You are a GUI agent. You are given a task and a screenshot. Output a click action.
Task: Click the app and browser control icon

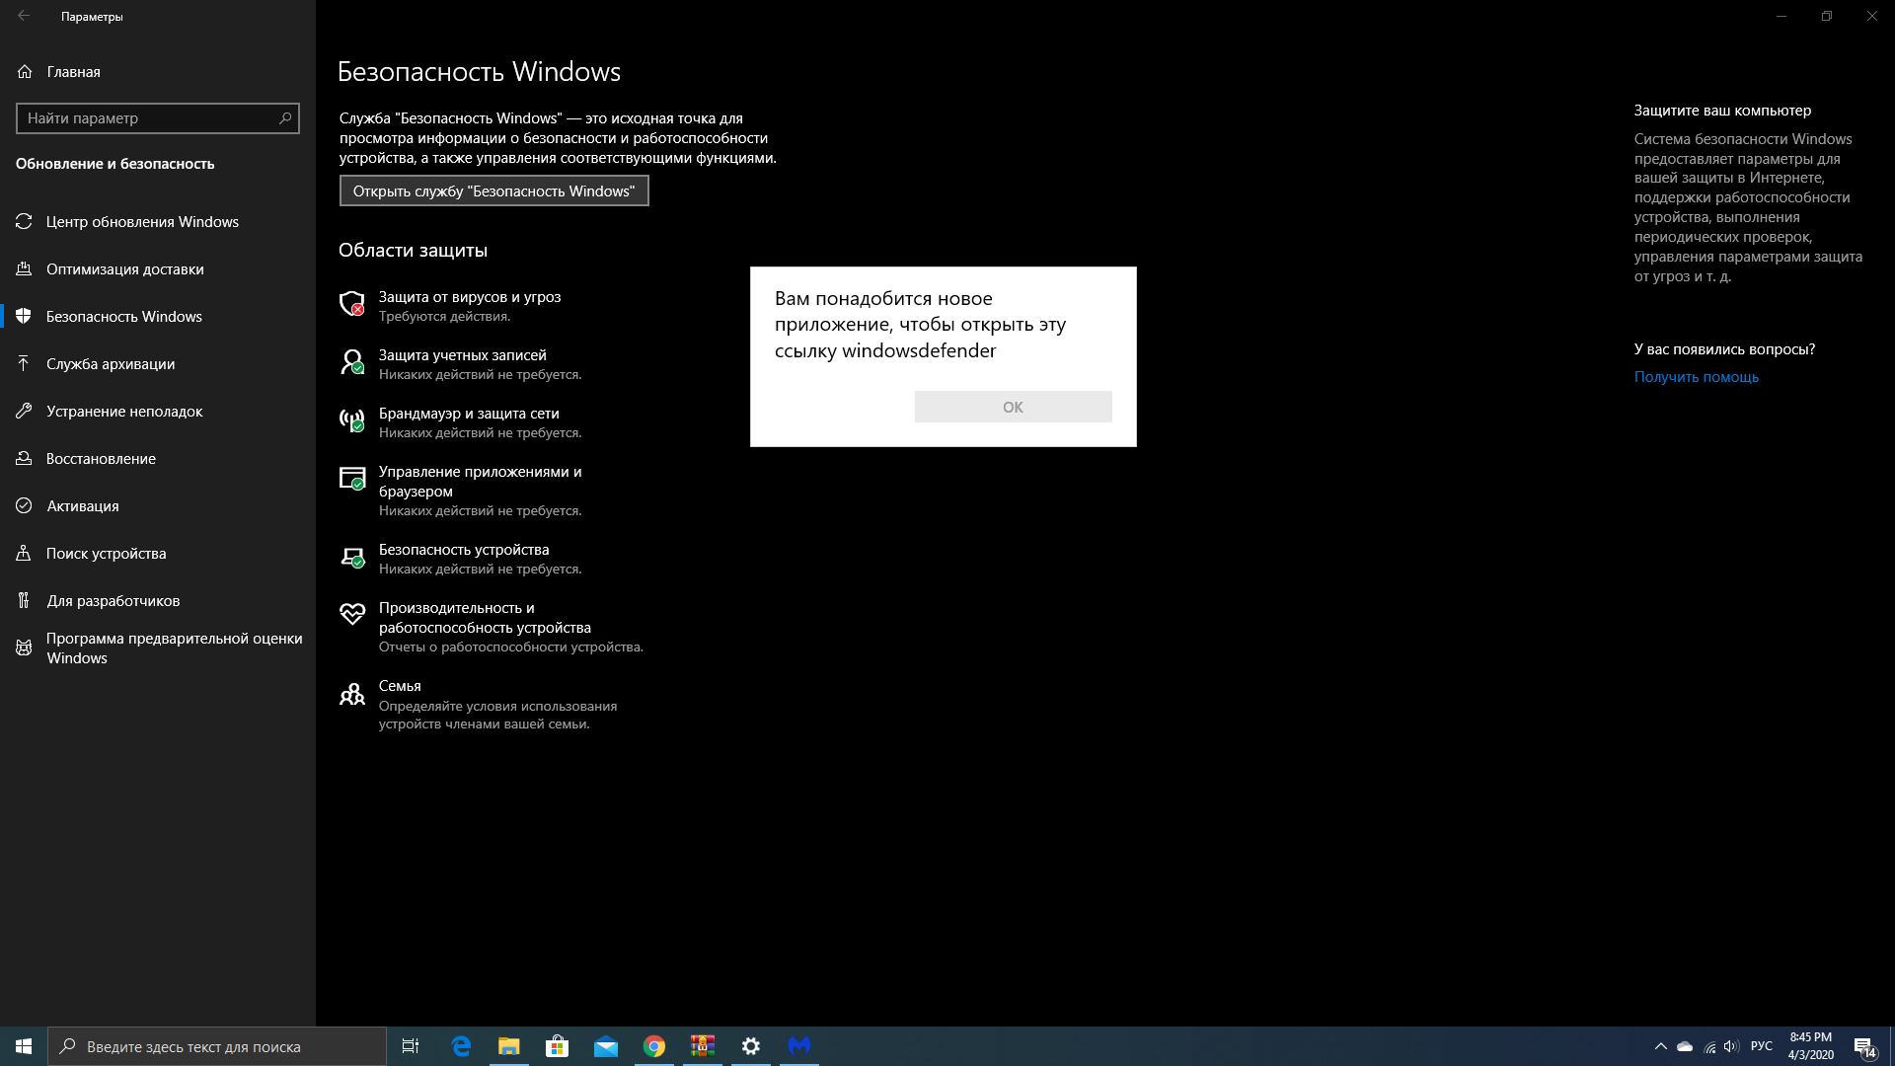click(x=352, y=479)
